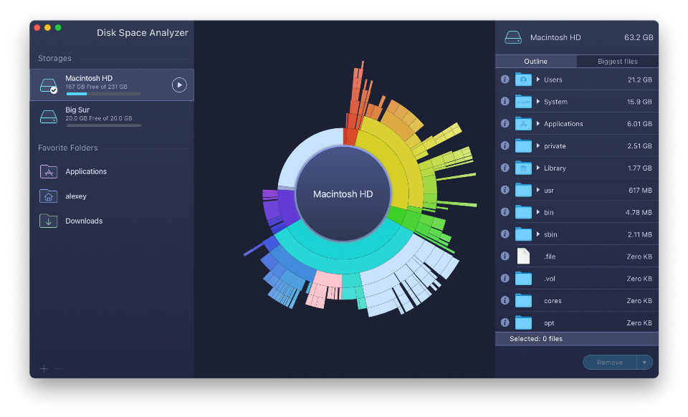
Task: Expand the private folder in the Outline list
Action: point(537,145)
